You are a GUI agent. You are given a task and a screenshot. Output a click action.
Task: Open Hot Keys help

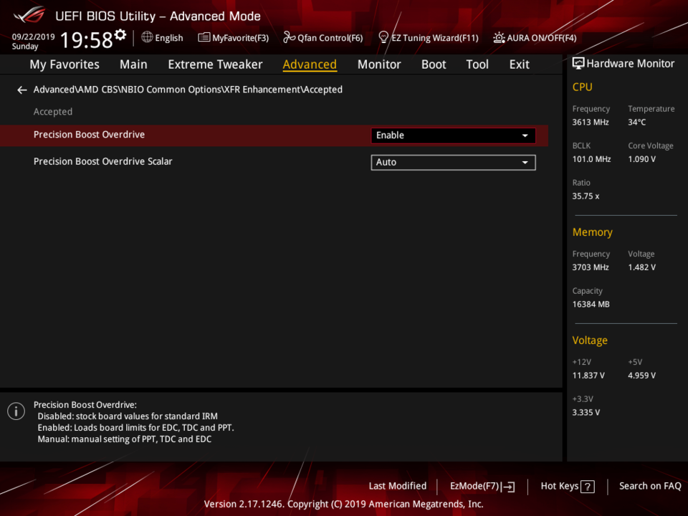point(568,486)
